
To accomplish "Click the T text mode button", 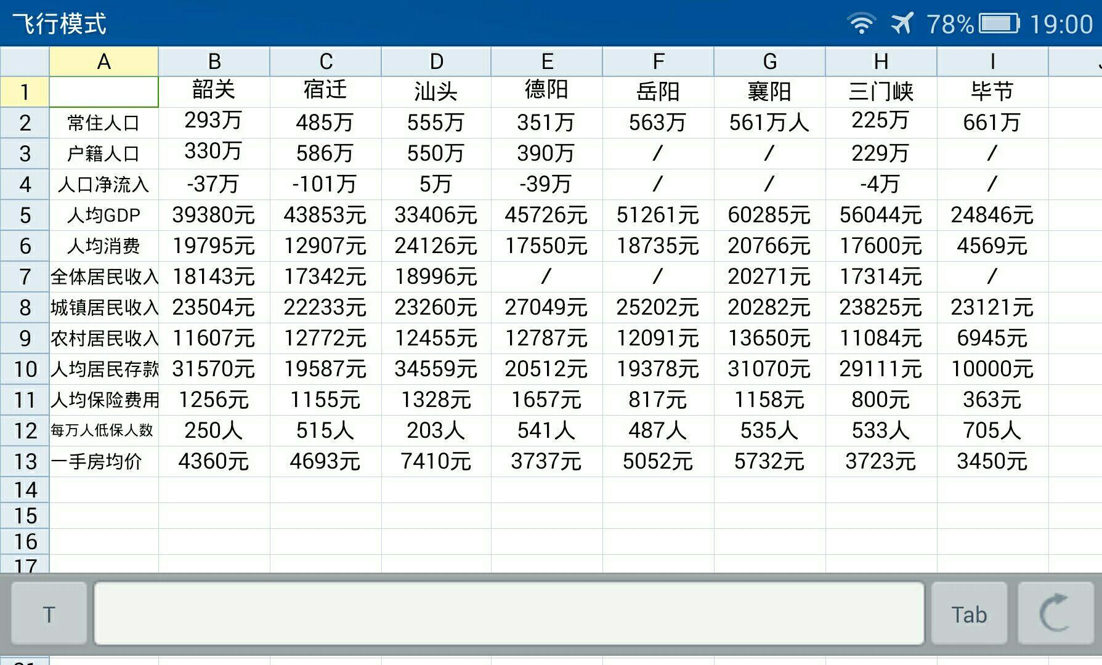I will pos(49,613).
